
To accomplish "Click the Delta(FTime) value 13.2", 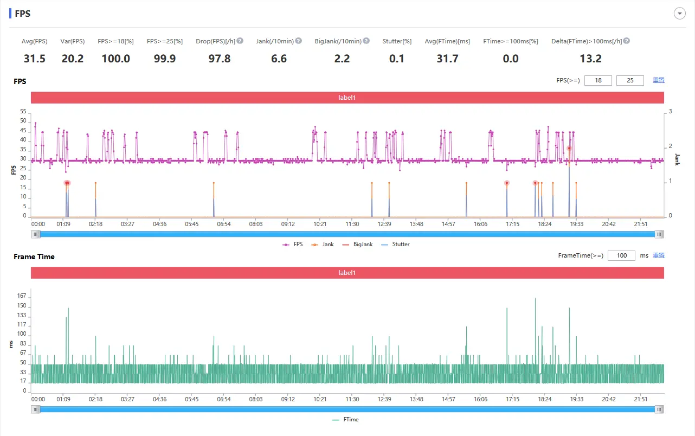I will [591, 59].
